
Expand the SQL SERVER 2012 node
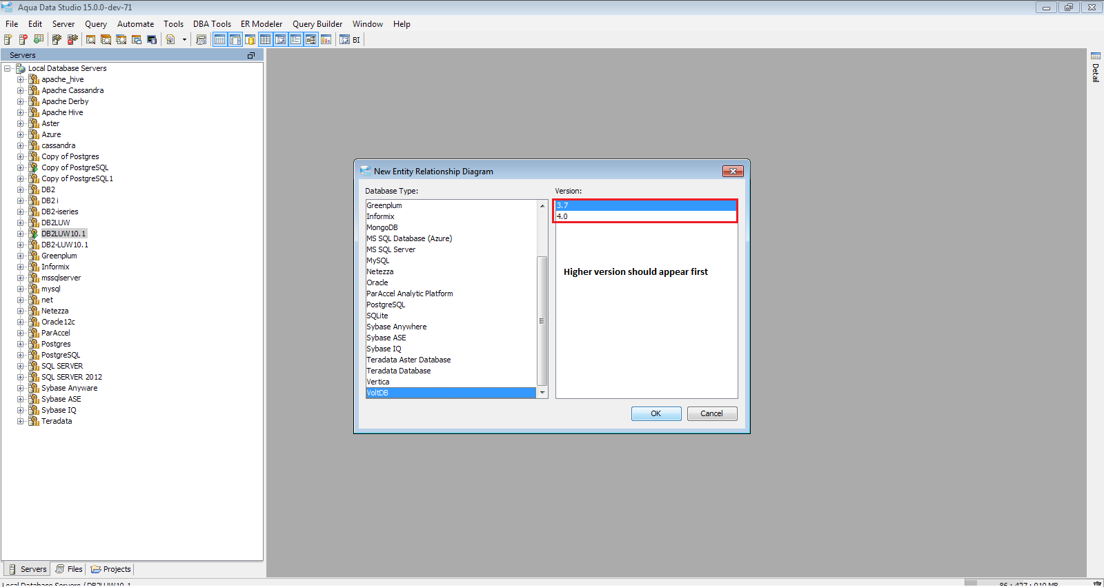pos(21,377)
